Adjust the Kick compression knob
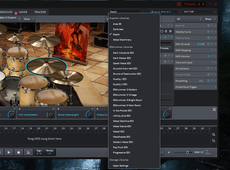Image resolution: width=230 pixels, height=170 pixels. [50, 115]
